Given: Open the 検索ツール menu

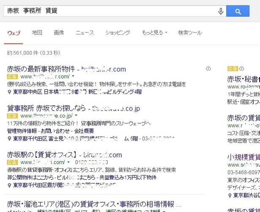Looking at the screenshot, I should [x=190, y=33].
